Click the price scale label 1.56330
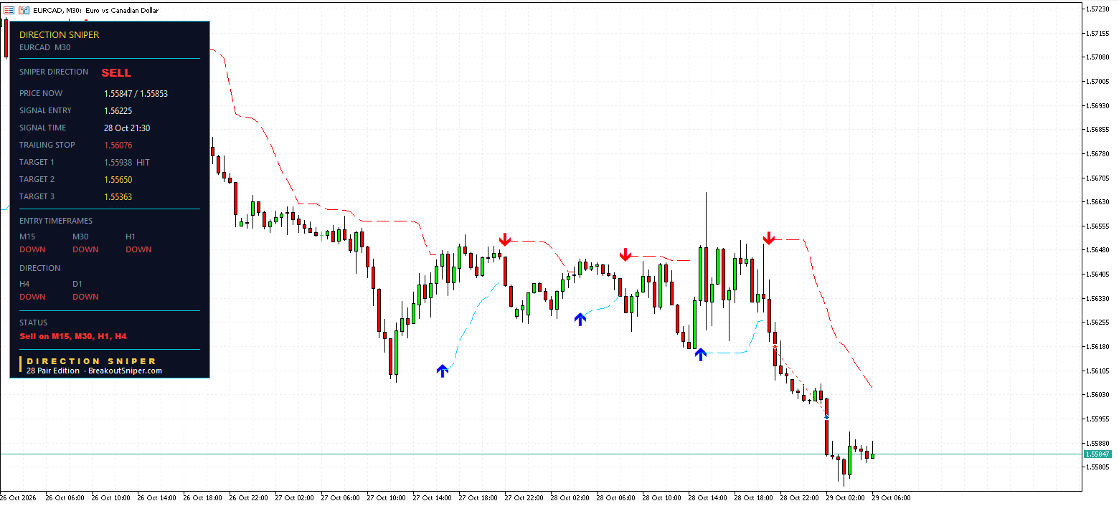This screenshot has height=506, width=1119. (1098, 299)
